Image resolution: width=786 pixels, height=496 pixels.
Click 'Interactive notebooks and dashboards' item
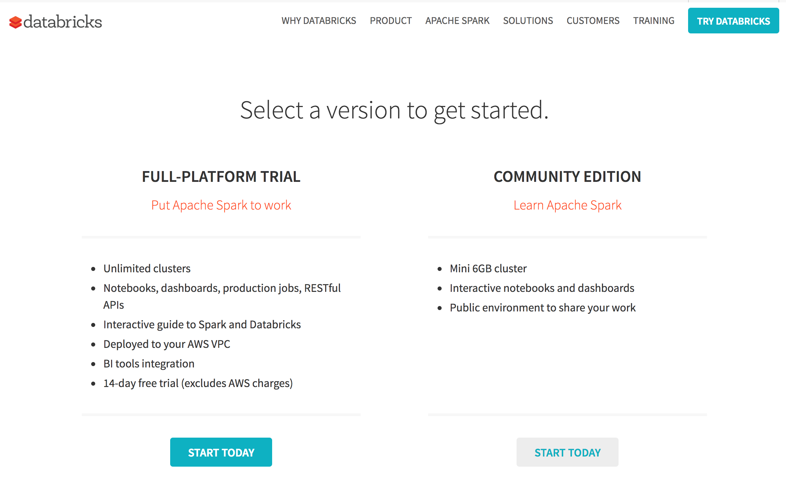(542, 288)
